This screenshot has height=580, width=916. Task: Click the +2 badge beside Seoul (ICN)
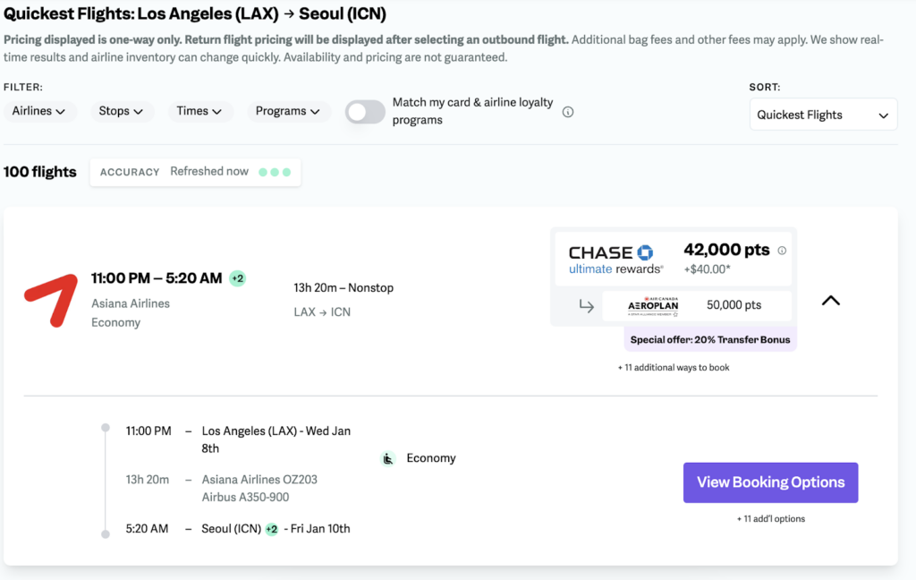coord(272,529)
